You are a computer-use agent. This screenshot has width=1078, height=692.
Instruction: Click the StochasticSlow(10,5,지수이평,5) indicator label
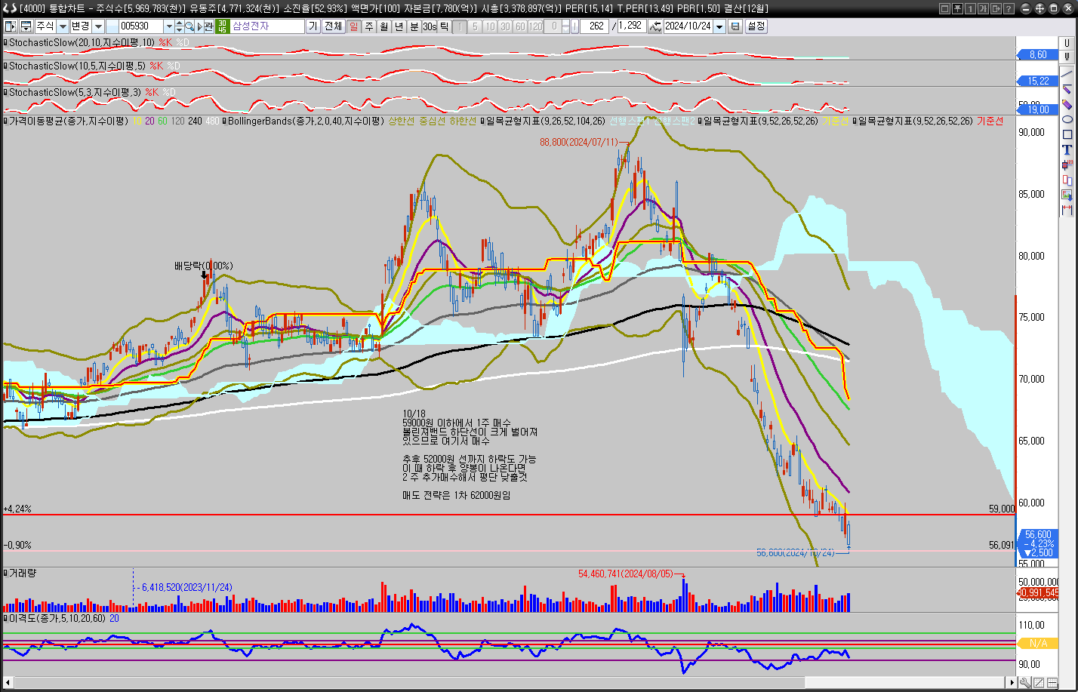pyautogui.click(x=78, y=66)
